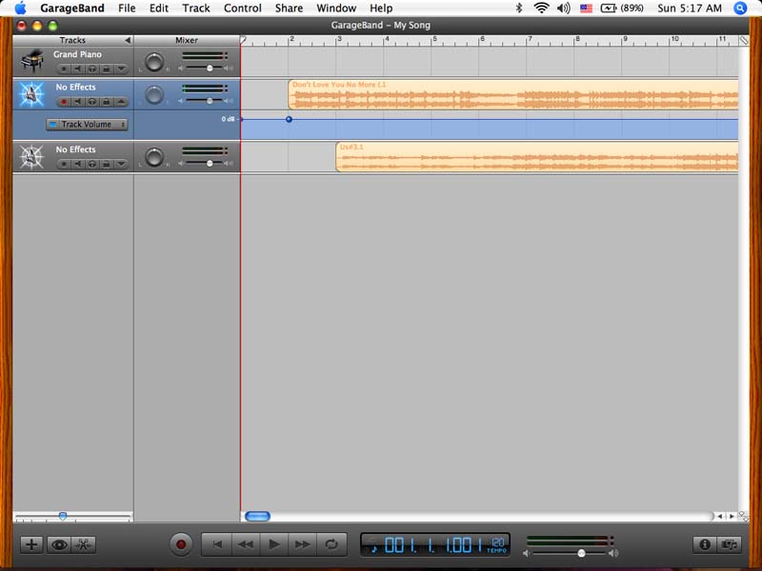The width and height of the screenshot is (762, 571).
Task: Open the Loop Browser eye button
Action: pos(59,544)
